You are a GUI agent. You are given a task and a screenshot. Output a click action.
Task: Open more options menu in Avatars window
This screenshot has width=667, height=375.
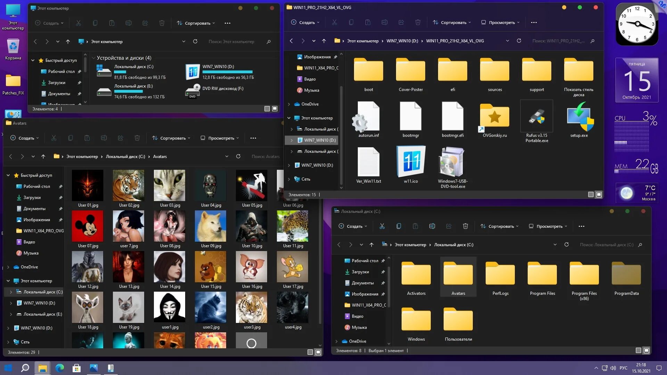pos(253,138)
